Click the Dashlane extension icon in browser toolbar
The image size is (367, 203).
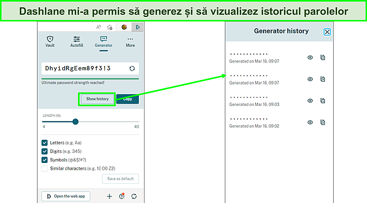pos(137,28)
